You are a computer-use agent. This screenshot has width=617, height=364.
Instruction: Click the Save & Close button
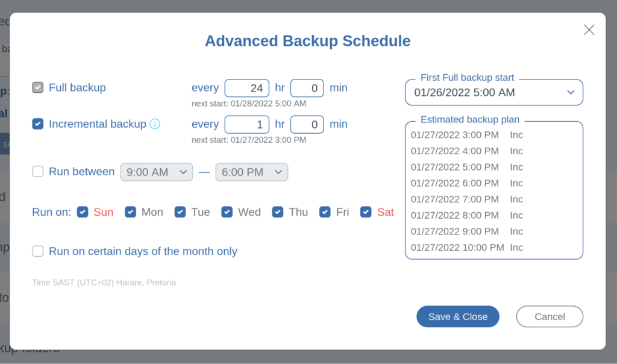click(457, 316)
